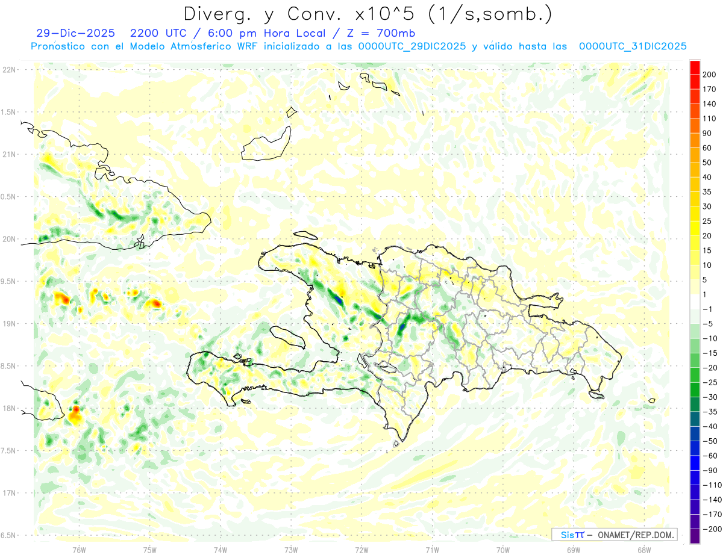Click the legend value '200' at top
This screenshot has width=723, height=558.
[x=709, y=75]
